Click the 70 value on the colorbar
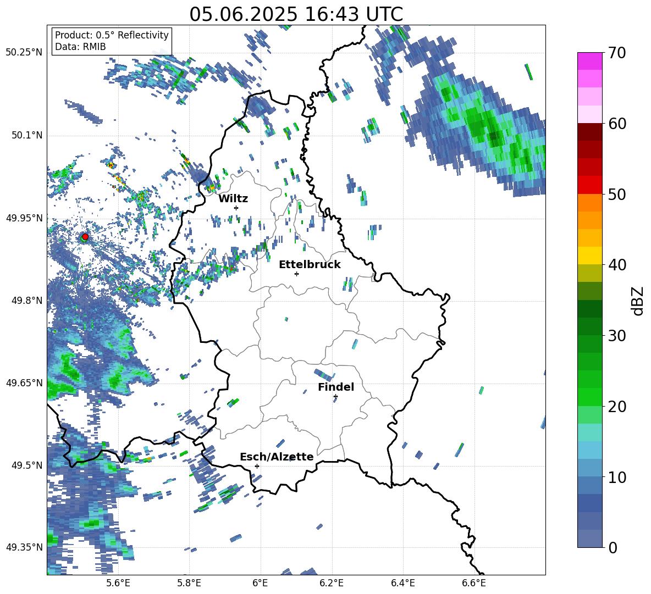651x594 pixels. click(x=617, y=53)
